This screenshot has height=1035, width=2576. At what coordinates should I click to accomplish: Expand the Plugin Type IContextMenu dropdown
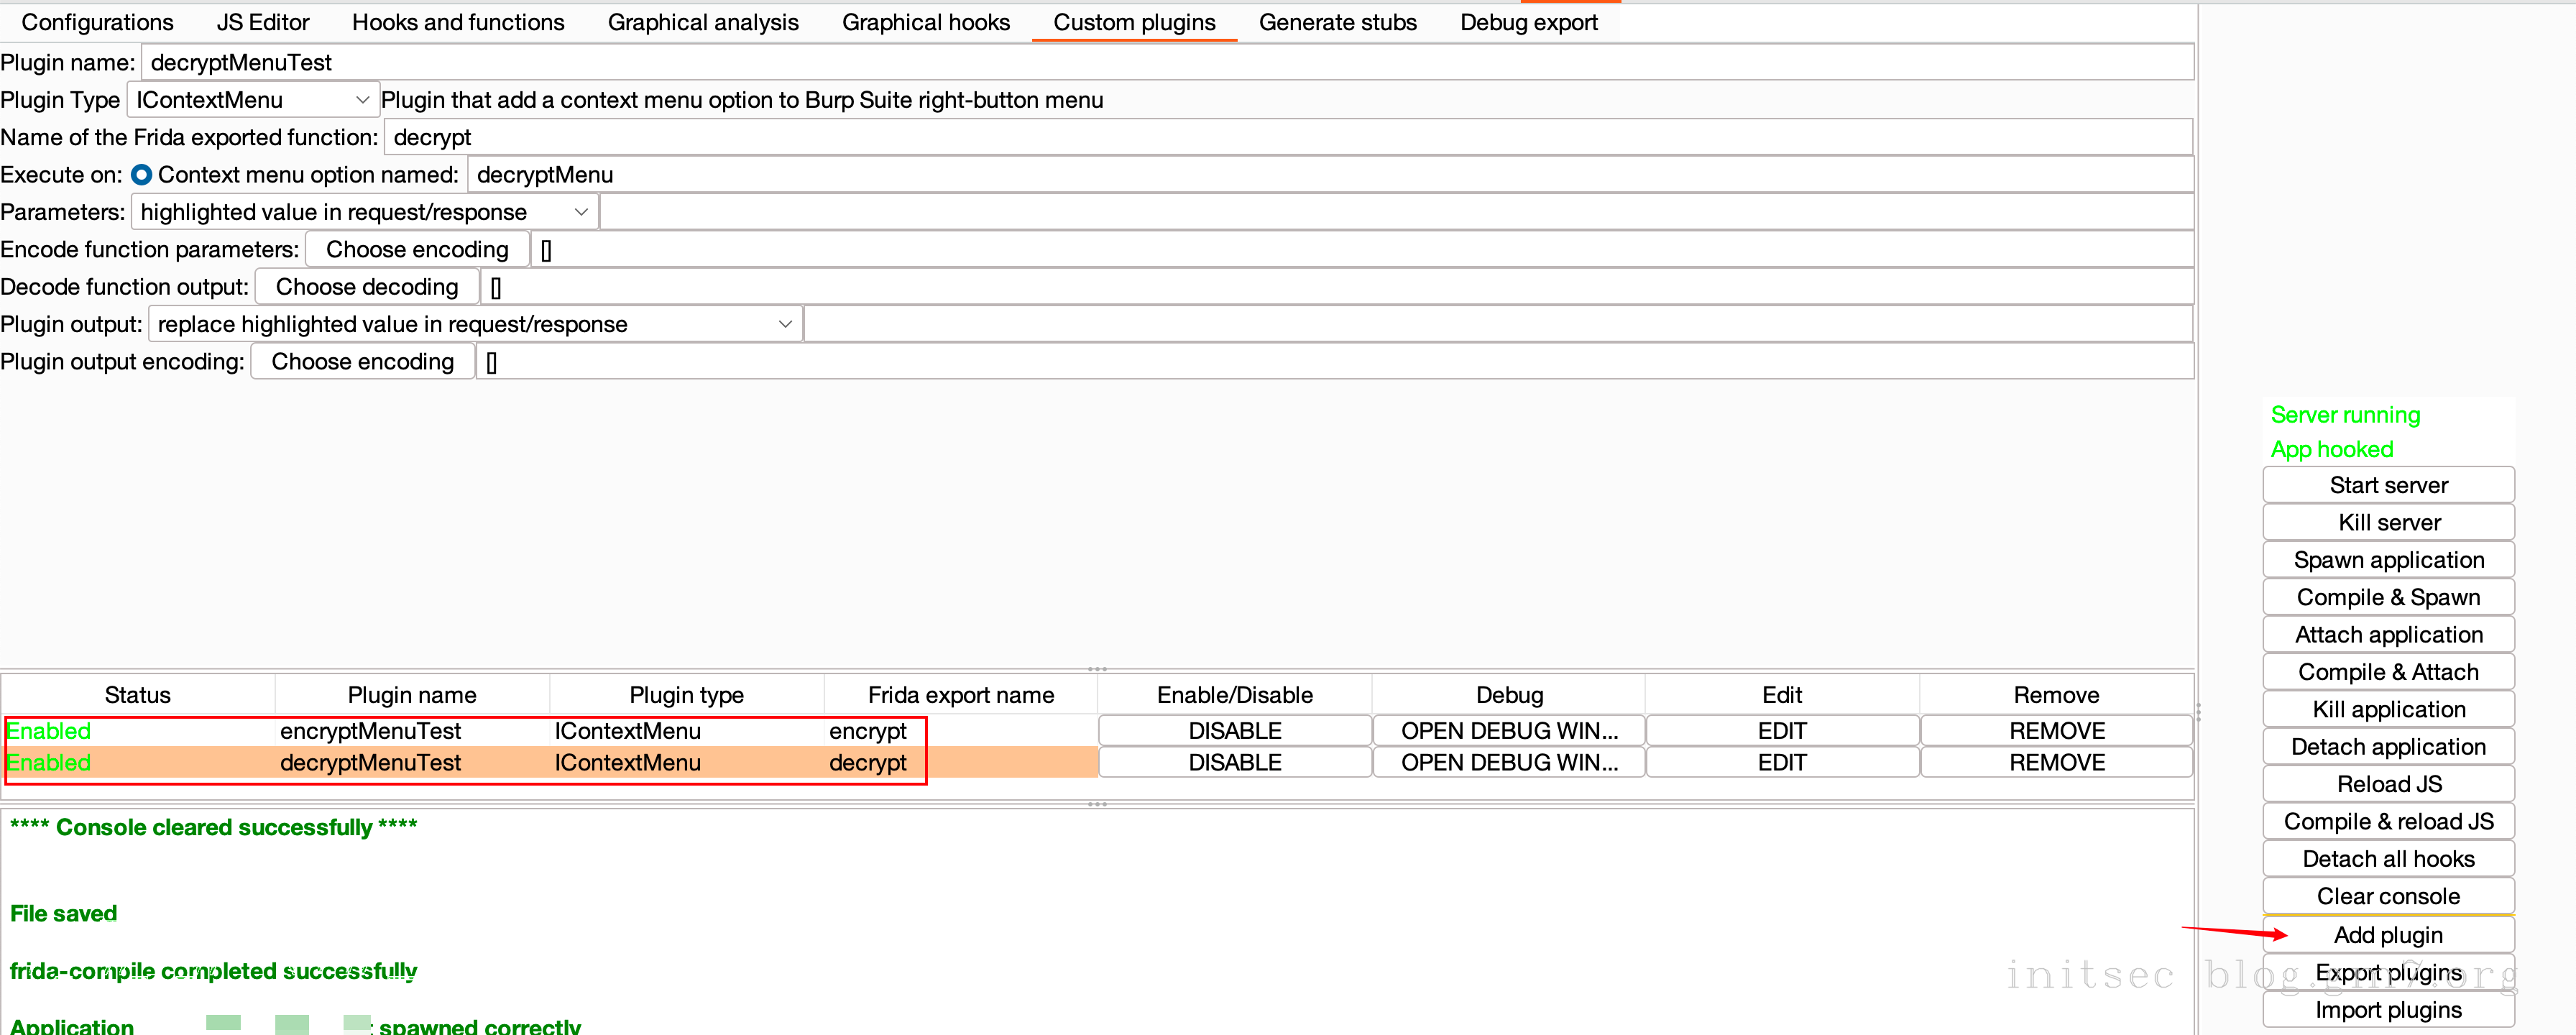click(x=252, y=100)
